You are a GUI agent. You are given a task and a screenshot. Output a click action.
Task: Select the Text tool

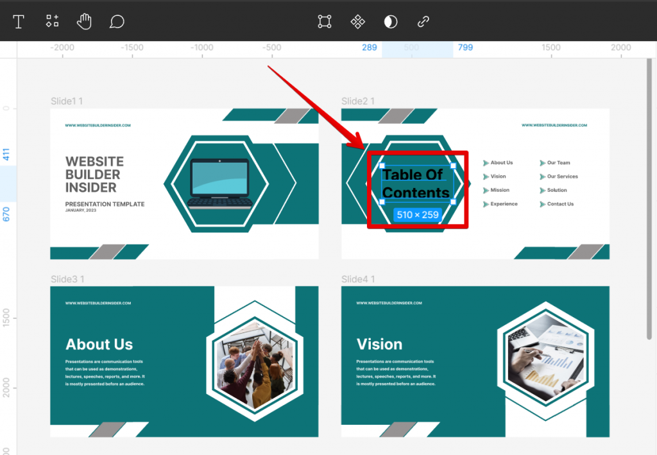19,21
